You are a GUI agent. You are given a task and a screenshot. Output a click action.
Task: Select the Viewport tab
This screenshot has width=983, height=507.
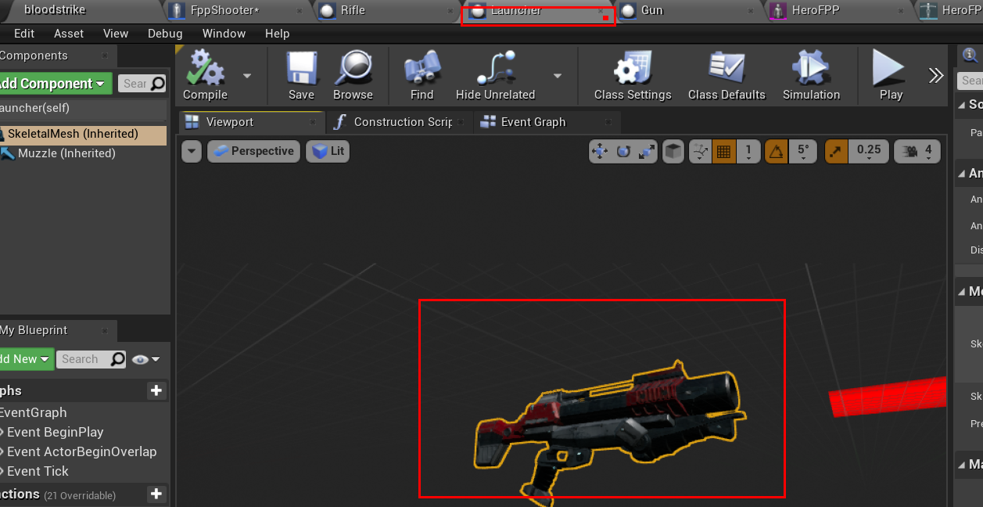(x=252, y=122)
